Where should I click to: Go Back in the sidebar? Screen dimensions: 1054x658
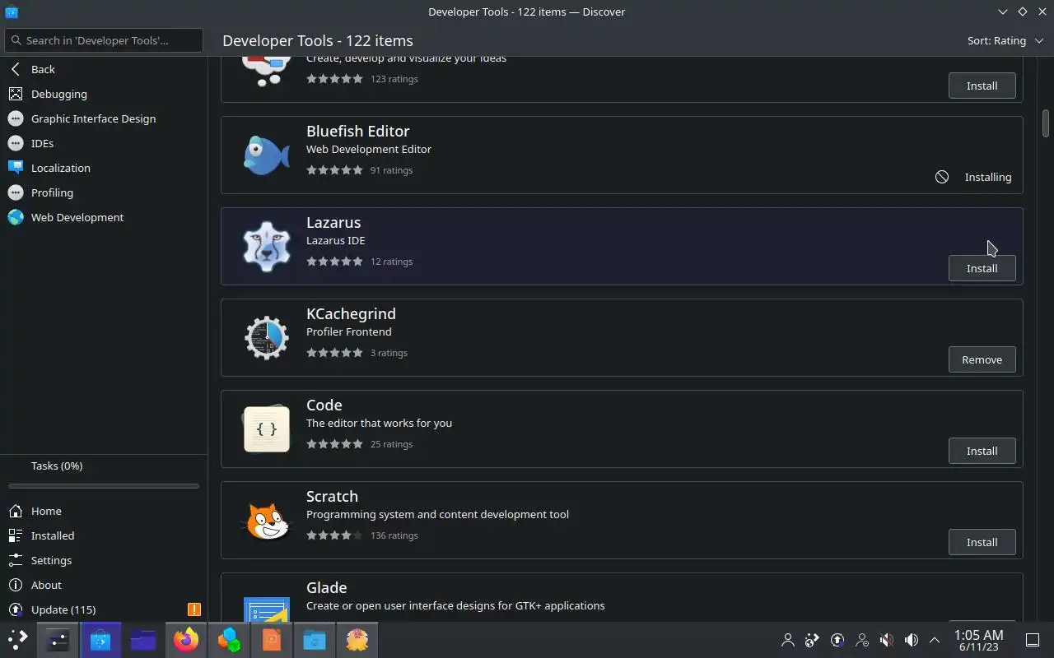click(104, 69)
